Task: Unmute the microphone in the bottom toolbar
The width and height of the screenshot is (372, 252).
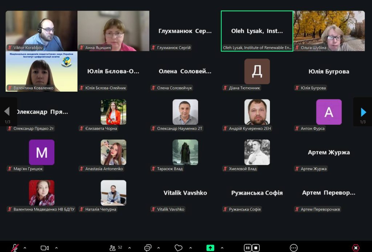Action: (x=15, y=248)
